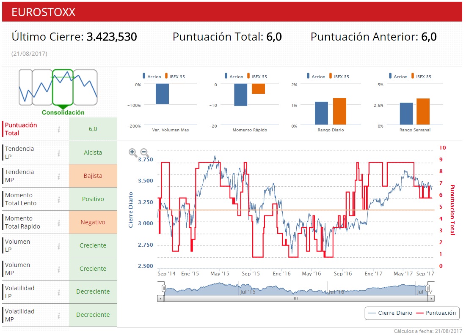This screenshot has width=466, height=335.
Task: Click the orange IBEX bar in Momento Rápido
Action: pos(258,89)
